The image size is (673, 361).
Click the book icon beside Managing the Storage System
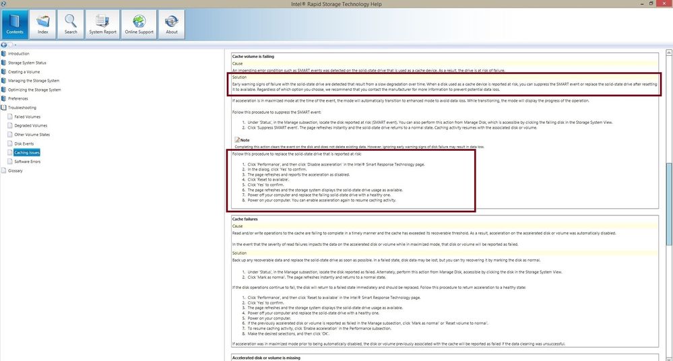pyautogui.click(x=3, y=81)
